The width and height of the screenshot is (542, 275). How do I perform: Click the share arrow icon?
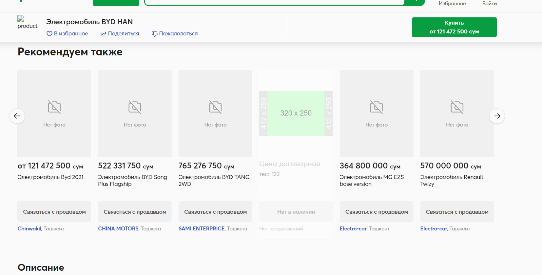[103, 34]
